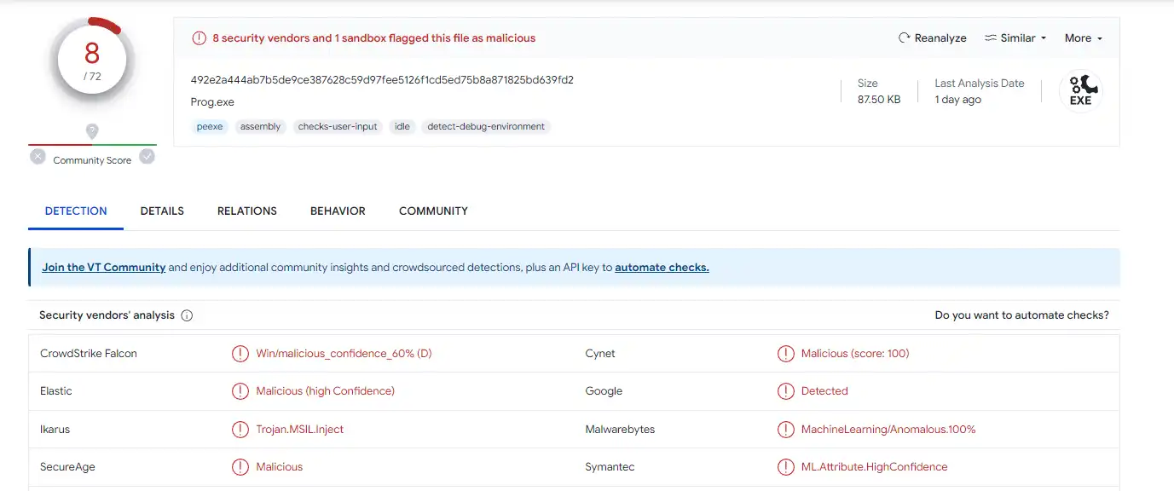
Task: Select the file hash text
Action: click(382, 80)
